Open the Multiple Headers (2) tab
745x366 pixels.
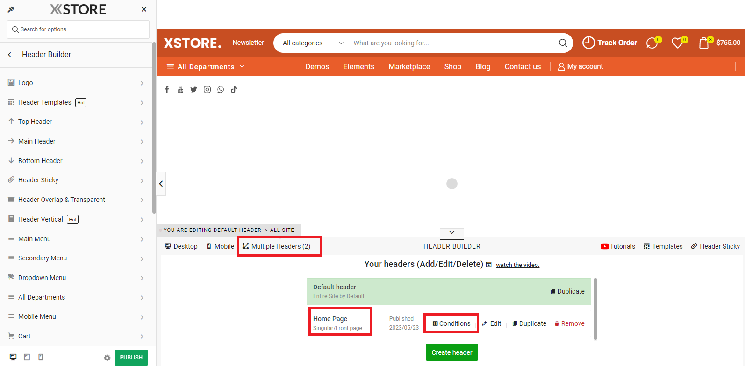[x=276, y=246]
